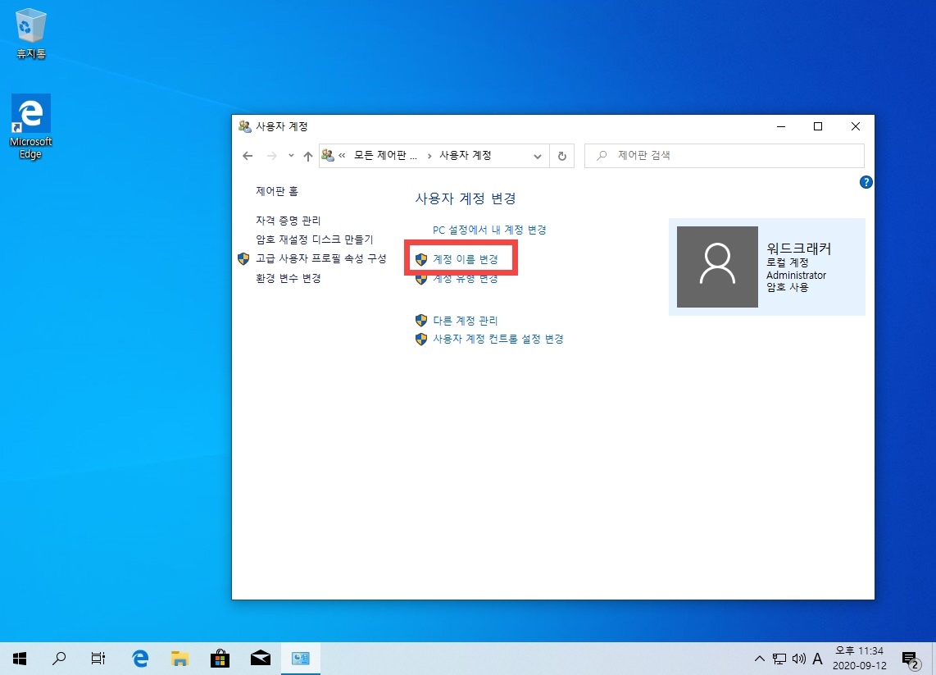This screenshot has width=936, height=675.
Task: Launch Microsoft Store from the taskbar
Action: pos(220,658)
